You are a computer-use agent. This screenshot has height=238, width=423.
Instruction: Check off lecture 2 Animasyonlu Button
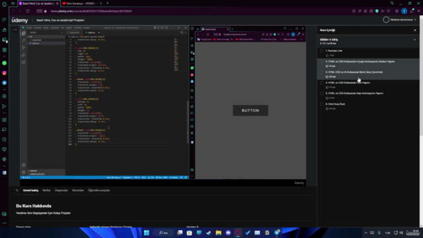321,61
